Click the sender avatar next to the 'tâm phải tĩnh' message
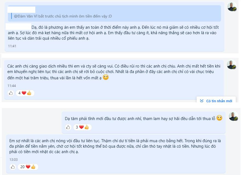 click(233, 116)
